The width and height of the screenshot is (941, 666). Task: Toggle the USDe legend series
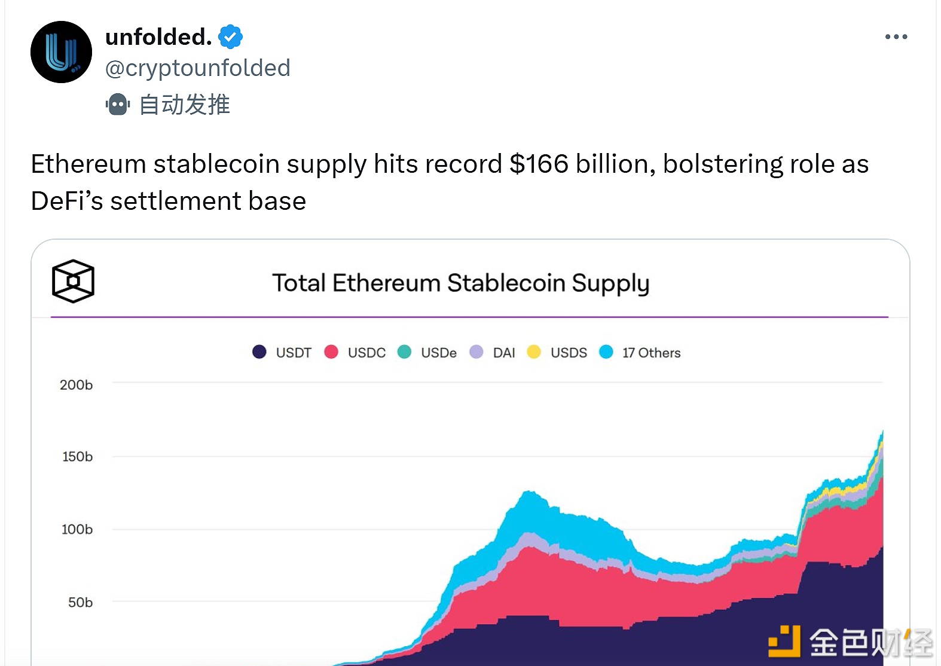[427, 352]
